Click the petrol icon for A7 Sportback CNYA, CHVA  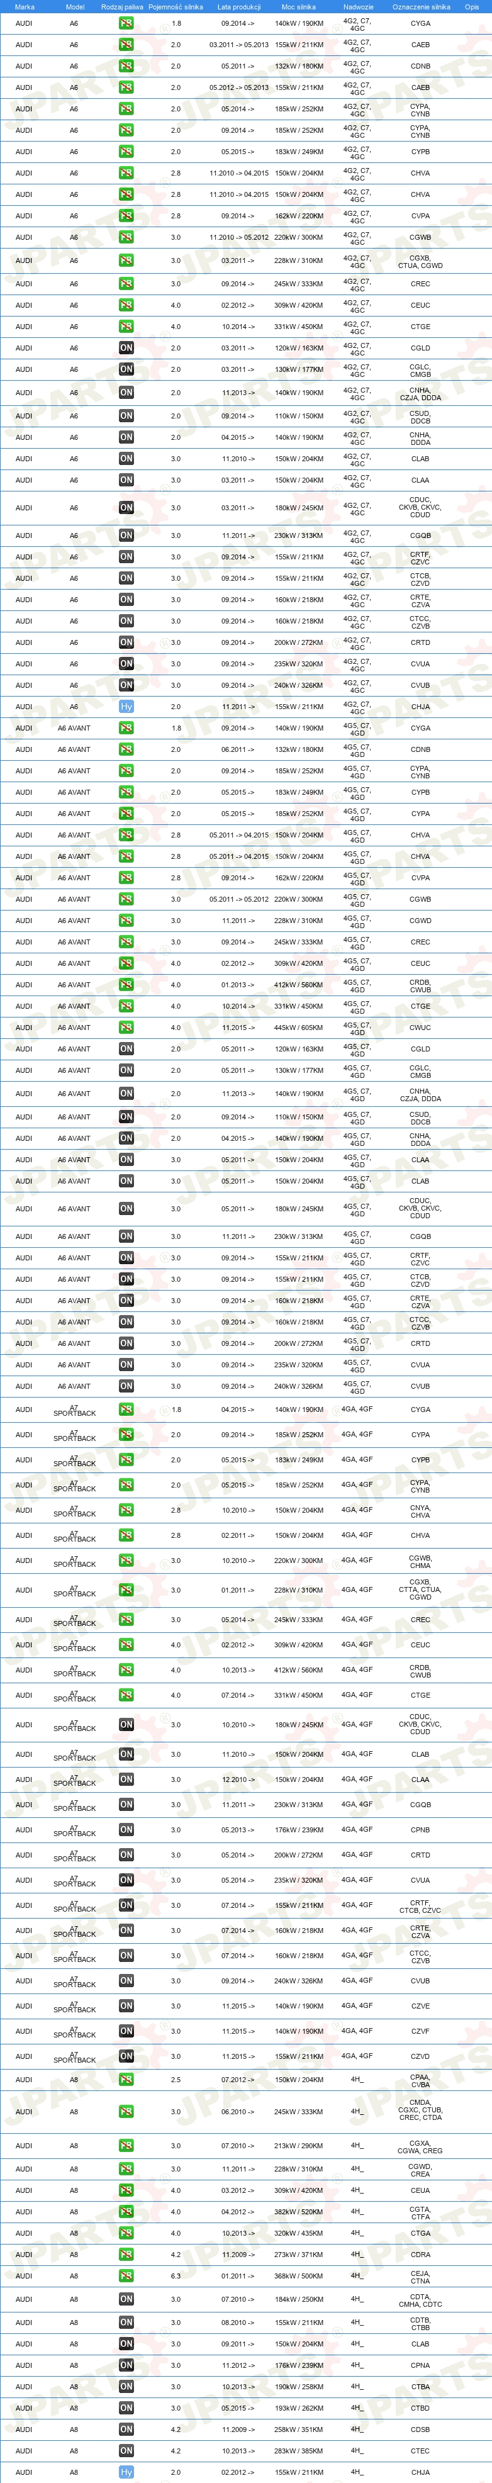pyautogui.click(x=126, y=1510)
